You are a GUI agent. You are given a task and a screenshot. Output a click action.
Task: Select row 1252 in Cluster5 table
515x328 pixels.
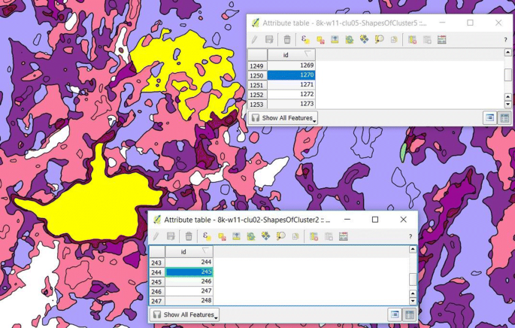point(257,95)
